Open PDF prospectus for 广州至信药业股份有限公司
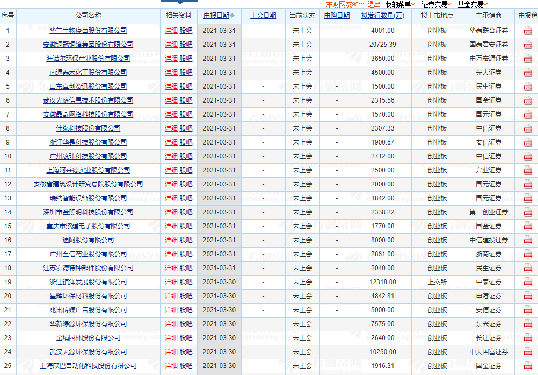Screen dimensions: 538x375 tap(528, 254)
